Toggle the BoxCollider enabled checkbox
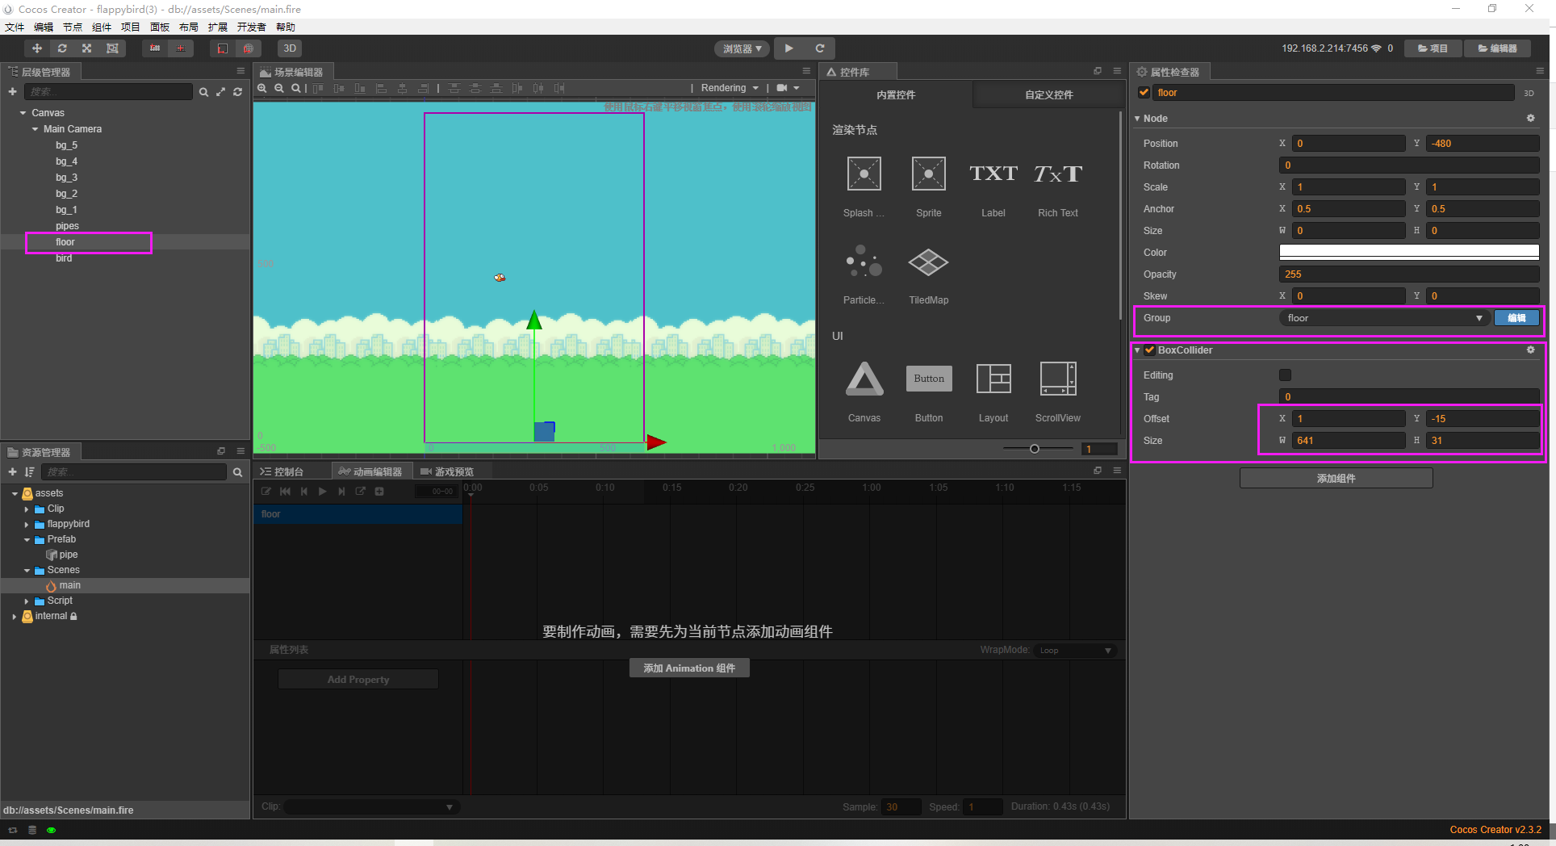Image resolution: width=1556 pixels, height=846 pixels. pyautogui.click(x=1149, y=350)
